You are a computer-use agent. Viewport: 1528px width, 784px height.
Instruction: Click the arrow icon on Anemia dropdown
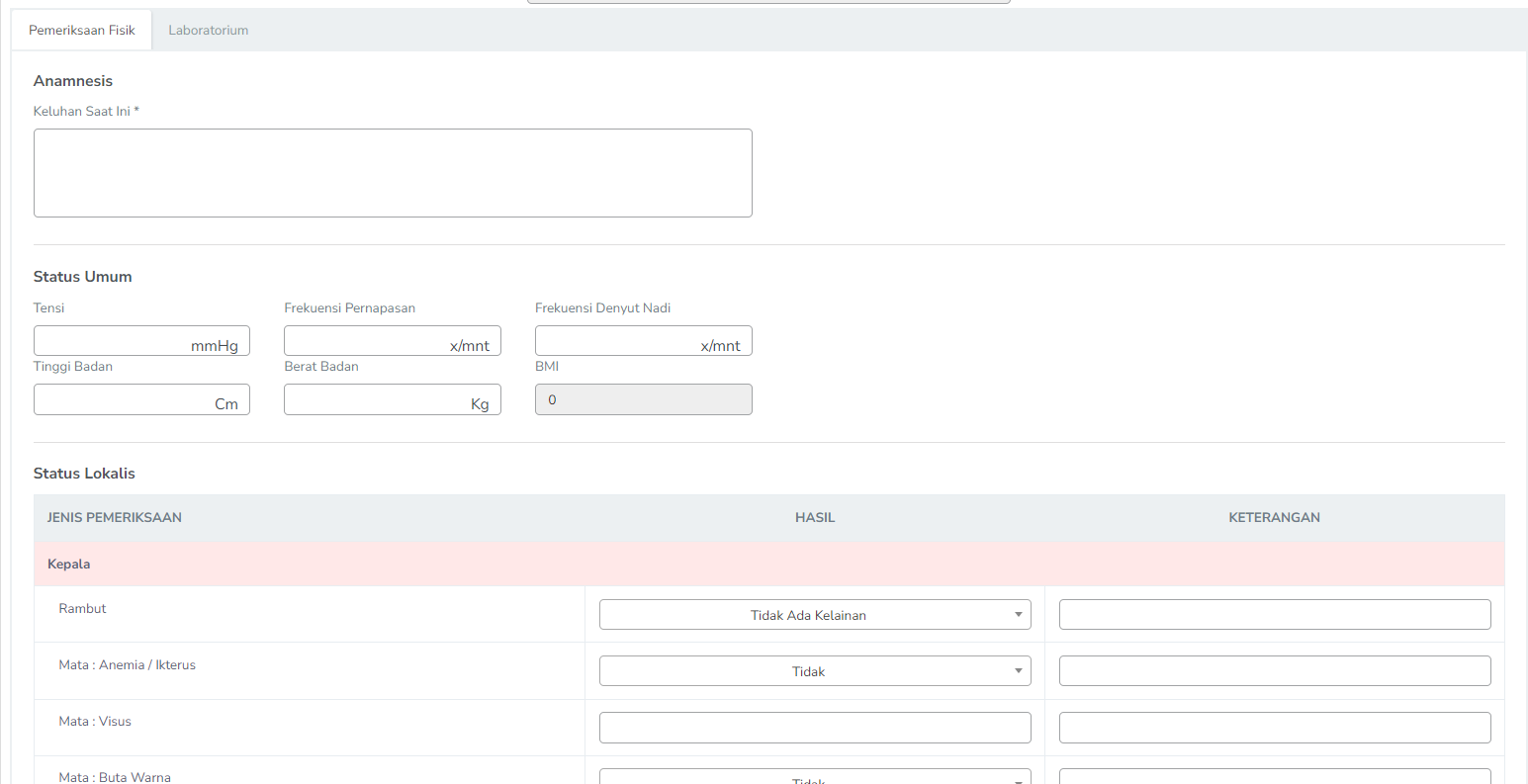[1018, 671]
